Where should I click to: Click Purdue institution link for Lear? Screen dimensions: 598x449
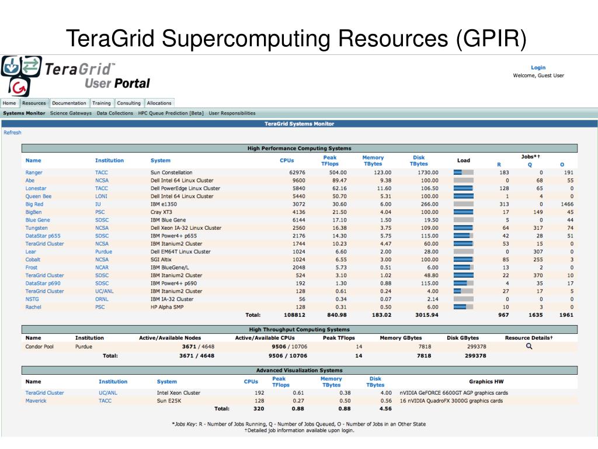104,251
